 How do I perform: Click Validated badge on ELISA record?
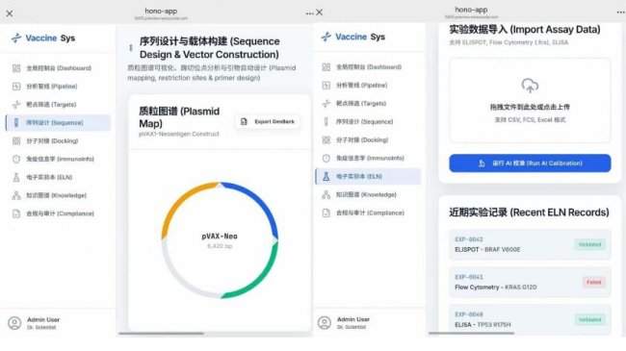[590, 319]
